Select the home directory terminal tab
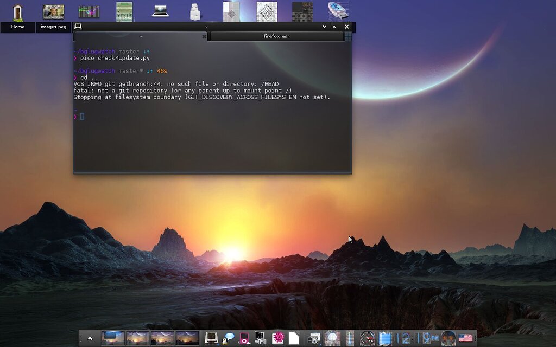The image size is (556, 347). point(141,36)
